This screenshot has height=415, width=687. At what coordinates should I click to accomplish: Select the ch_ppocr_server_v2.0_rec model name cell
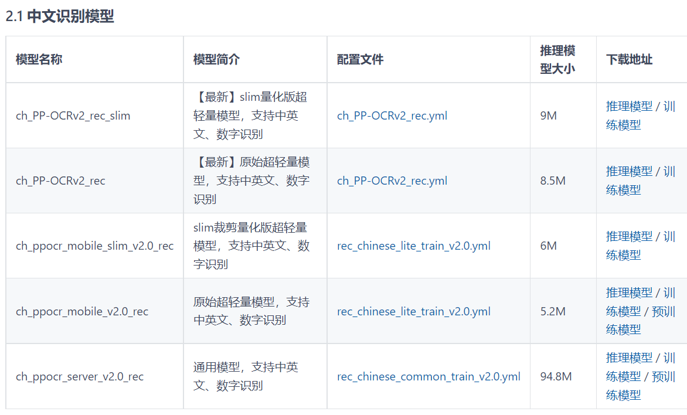[x=79, y=376]
